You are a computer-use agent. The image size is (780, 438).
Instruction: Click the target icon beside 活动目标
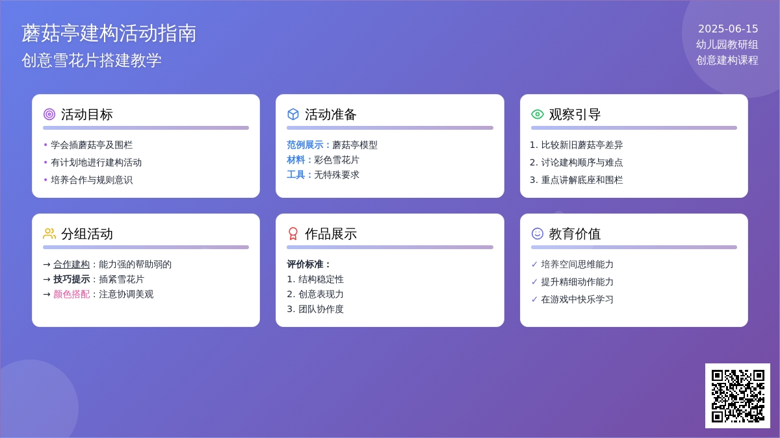(49, 114)
